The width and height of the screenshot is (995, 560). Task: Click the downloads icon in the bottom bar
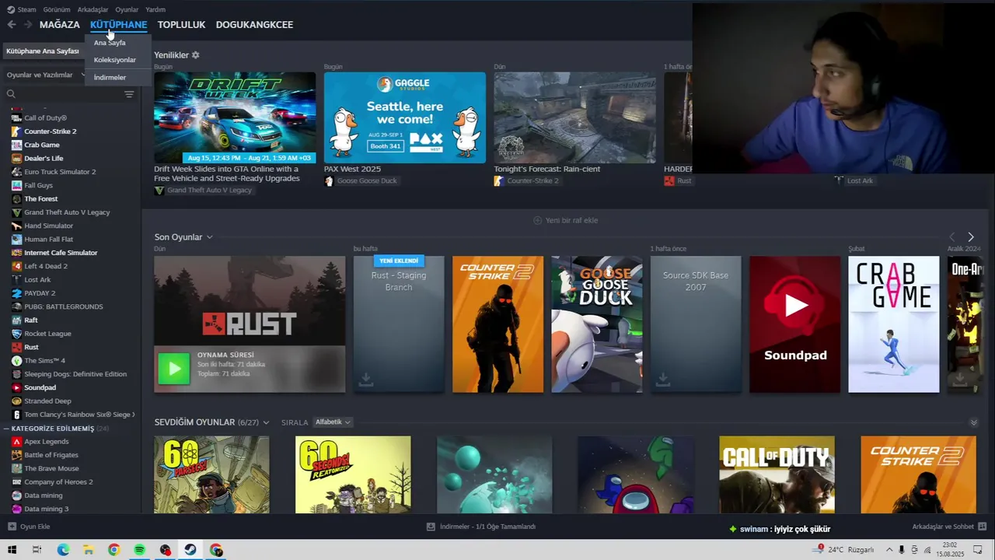[431, 527]
